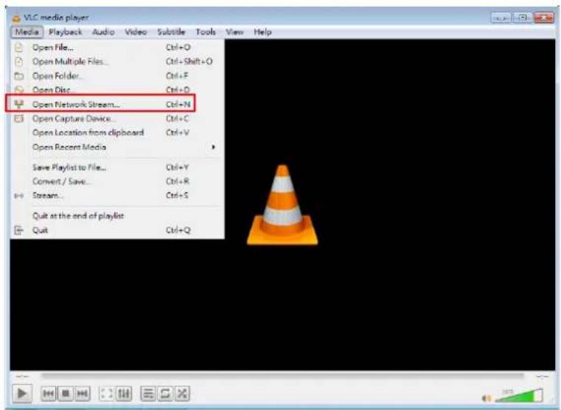This screenshot has height=410, width=561.
Task: Click the network stream plug icon
Action: 18,104
